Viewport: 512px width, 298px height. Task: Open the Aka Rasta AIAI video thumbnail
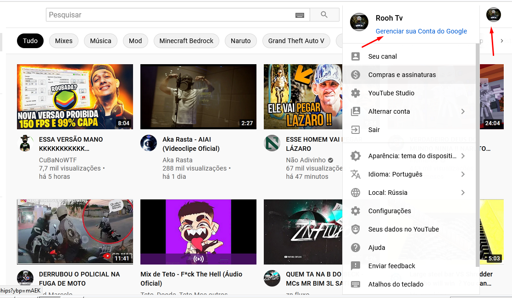click(x=199, y=97)
